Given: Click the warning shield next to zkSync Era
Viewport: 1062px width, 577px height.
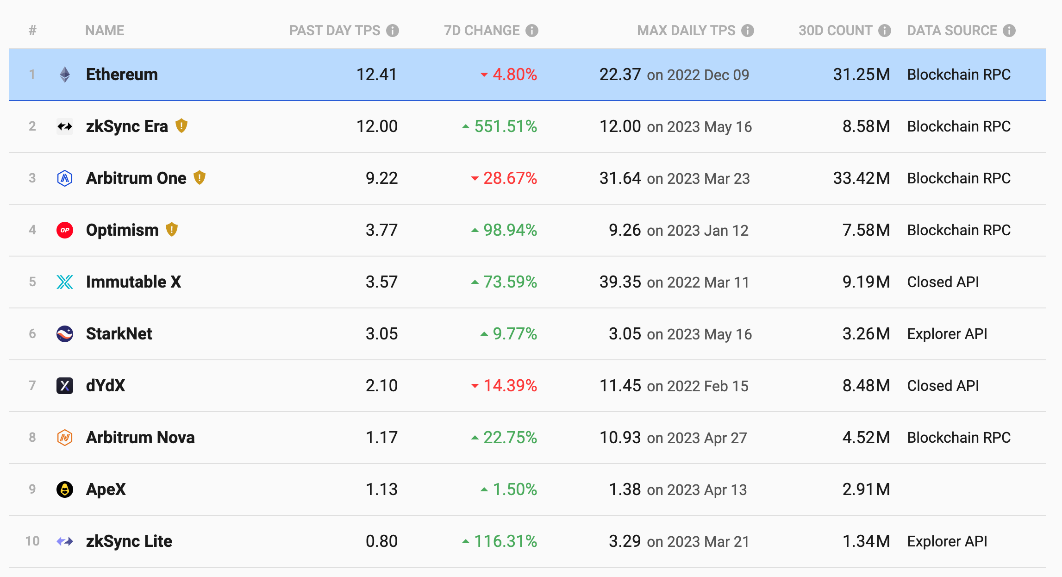Looking at the screenshot, I should click(181, 125).
